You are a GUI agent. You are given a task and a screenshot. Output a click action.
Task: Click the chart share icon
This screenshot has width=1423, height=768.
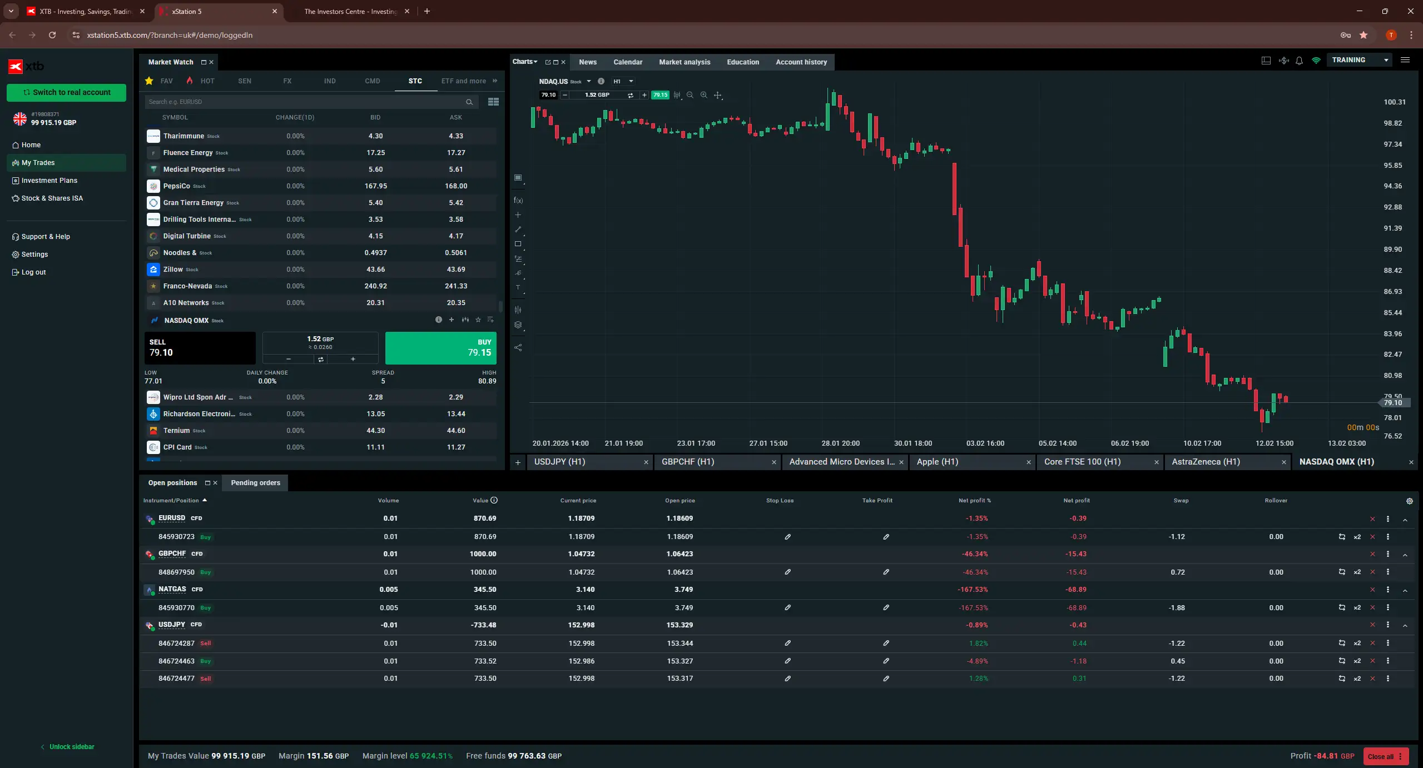point(518,347)
